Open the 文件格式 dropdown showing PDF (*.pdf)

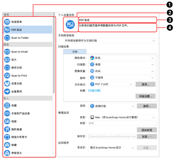(111, 84)
